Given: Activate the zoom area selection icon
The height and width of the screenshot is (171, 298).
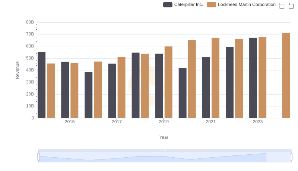Looking at the screenshot, I should (282, 5).
